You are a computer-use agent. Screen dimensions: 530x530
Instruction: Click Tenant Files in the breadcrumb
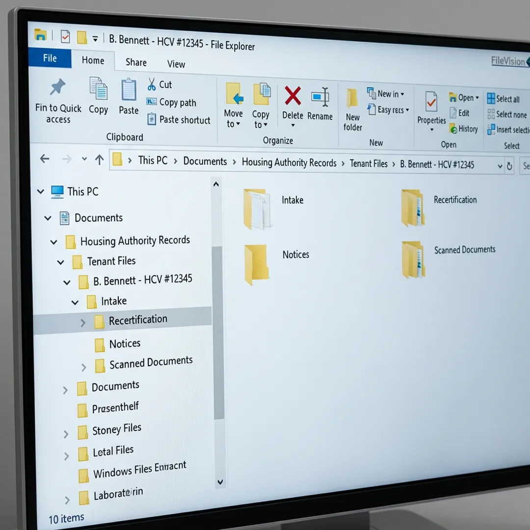coord(369,163)
